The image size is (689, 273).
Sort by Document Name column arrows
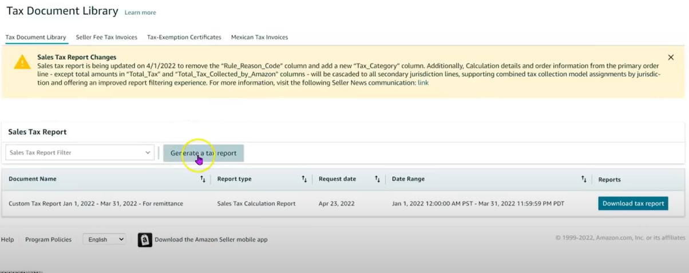tap(203, 179)
